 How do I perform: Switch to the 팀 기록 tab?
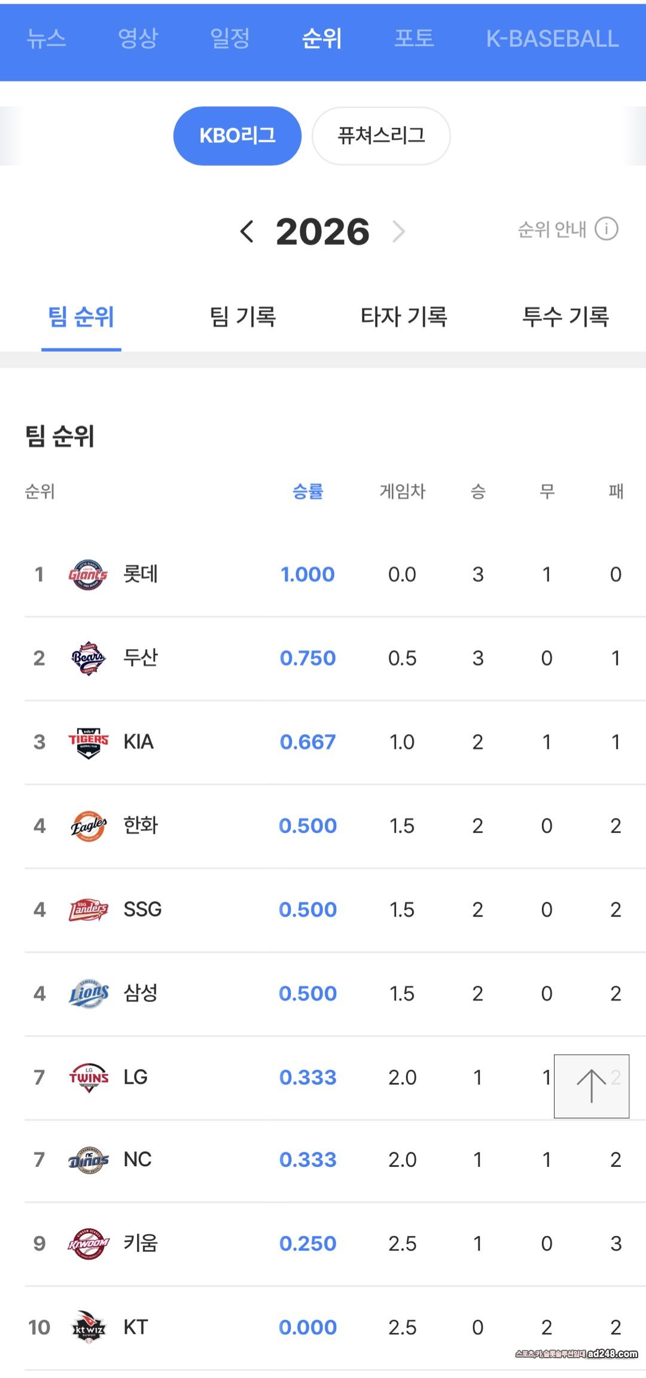click(x=242, y=317)
